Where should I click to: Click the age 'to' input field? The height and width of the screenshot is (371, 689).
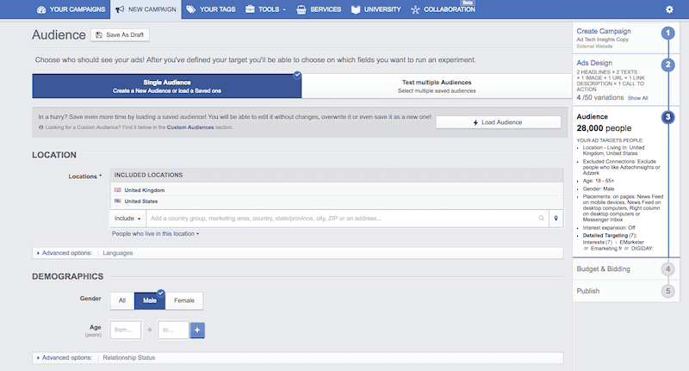[174, 330]
